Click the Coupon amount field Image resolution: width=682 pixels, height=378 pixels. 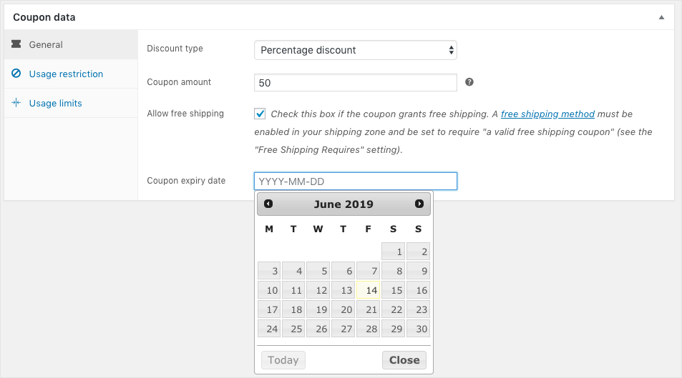coord(356,83)
